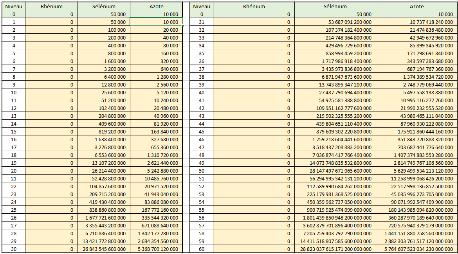
Task: Click the fill handle of the selected cell
Action: 182,26
